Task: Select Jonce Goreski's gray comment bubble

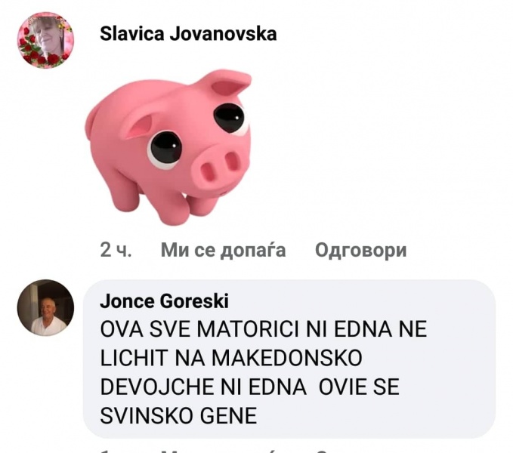Action: click(x=289, y=359)
